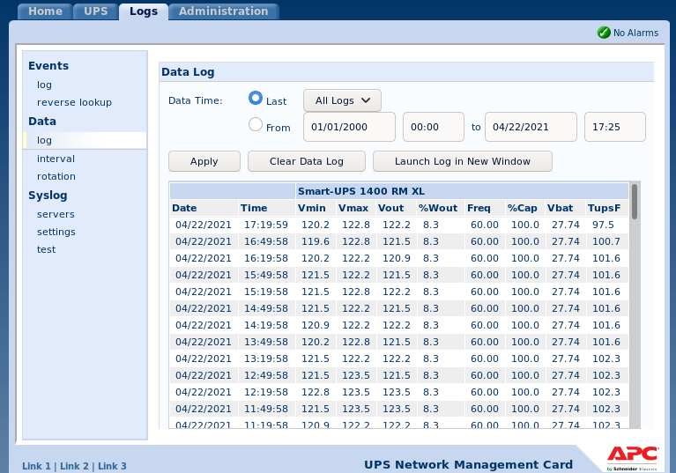Open the All Logs dropdown
Image resolution: width=676 pixels, height=473 pixels.
(x=342, y=100)
